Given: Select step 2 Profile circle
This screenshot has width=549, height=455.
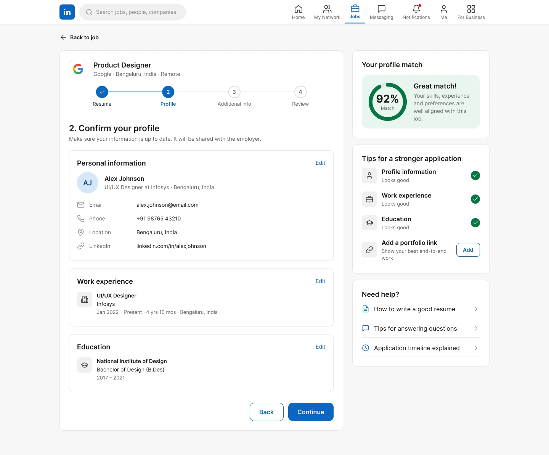Looking at the screenshot, I should 168,92.
